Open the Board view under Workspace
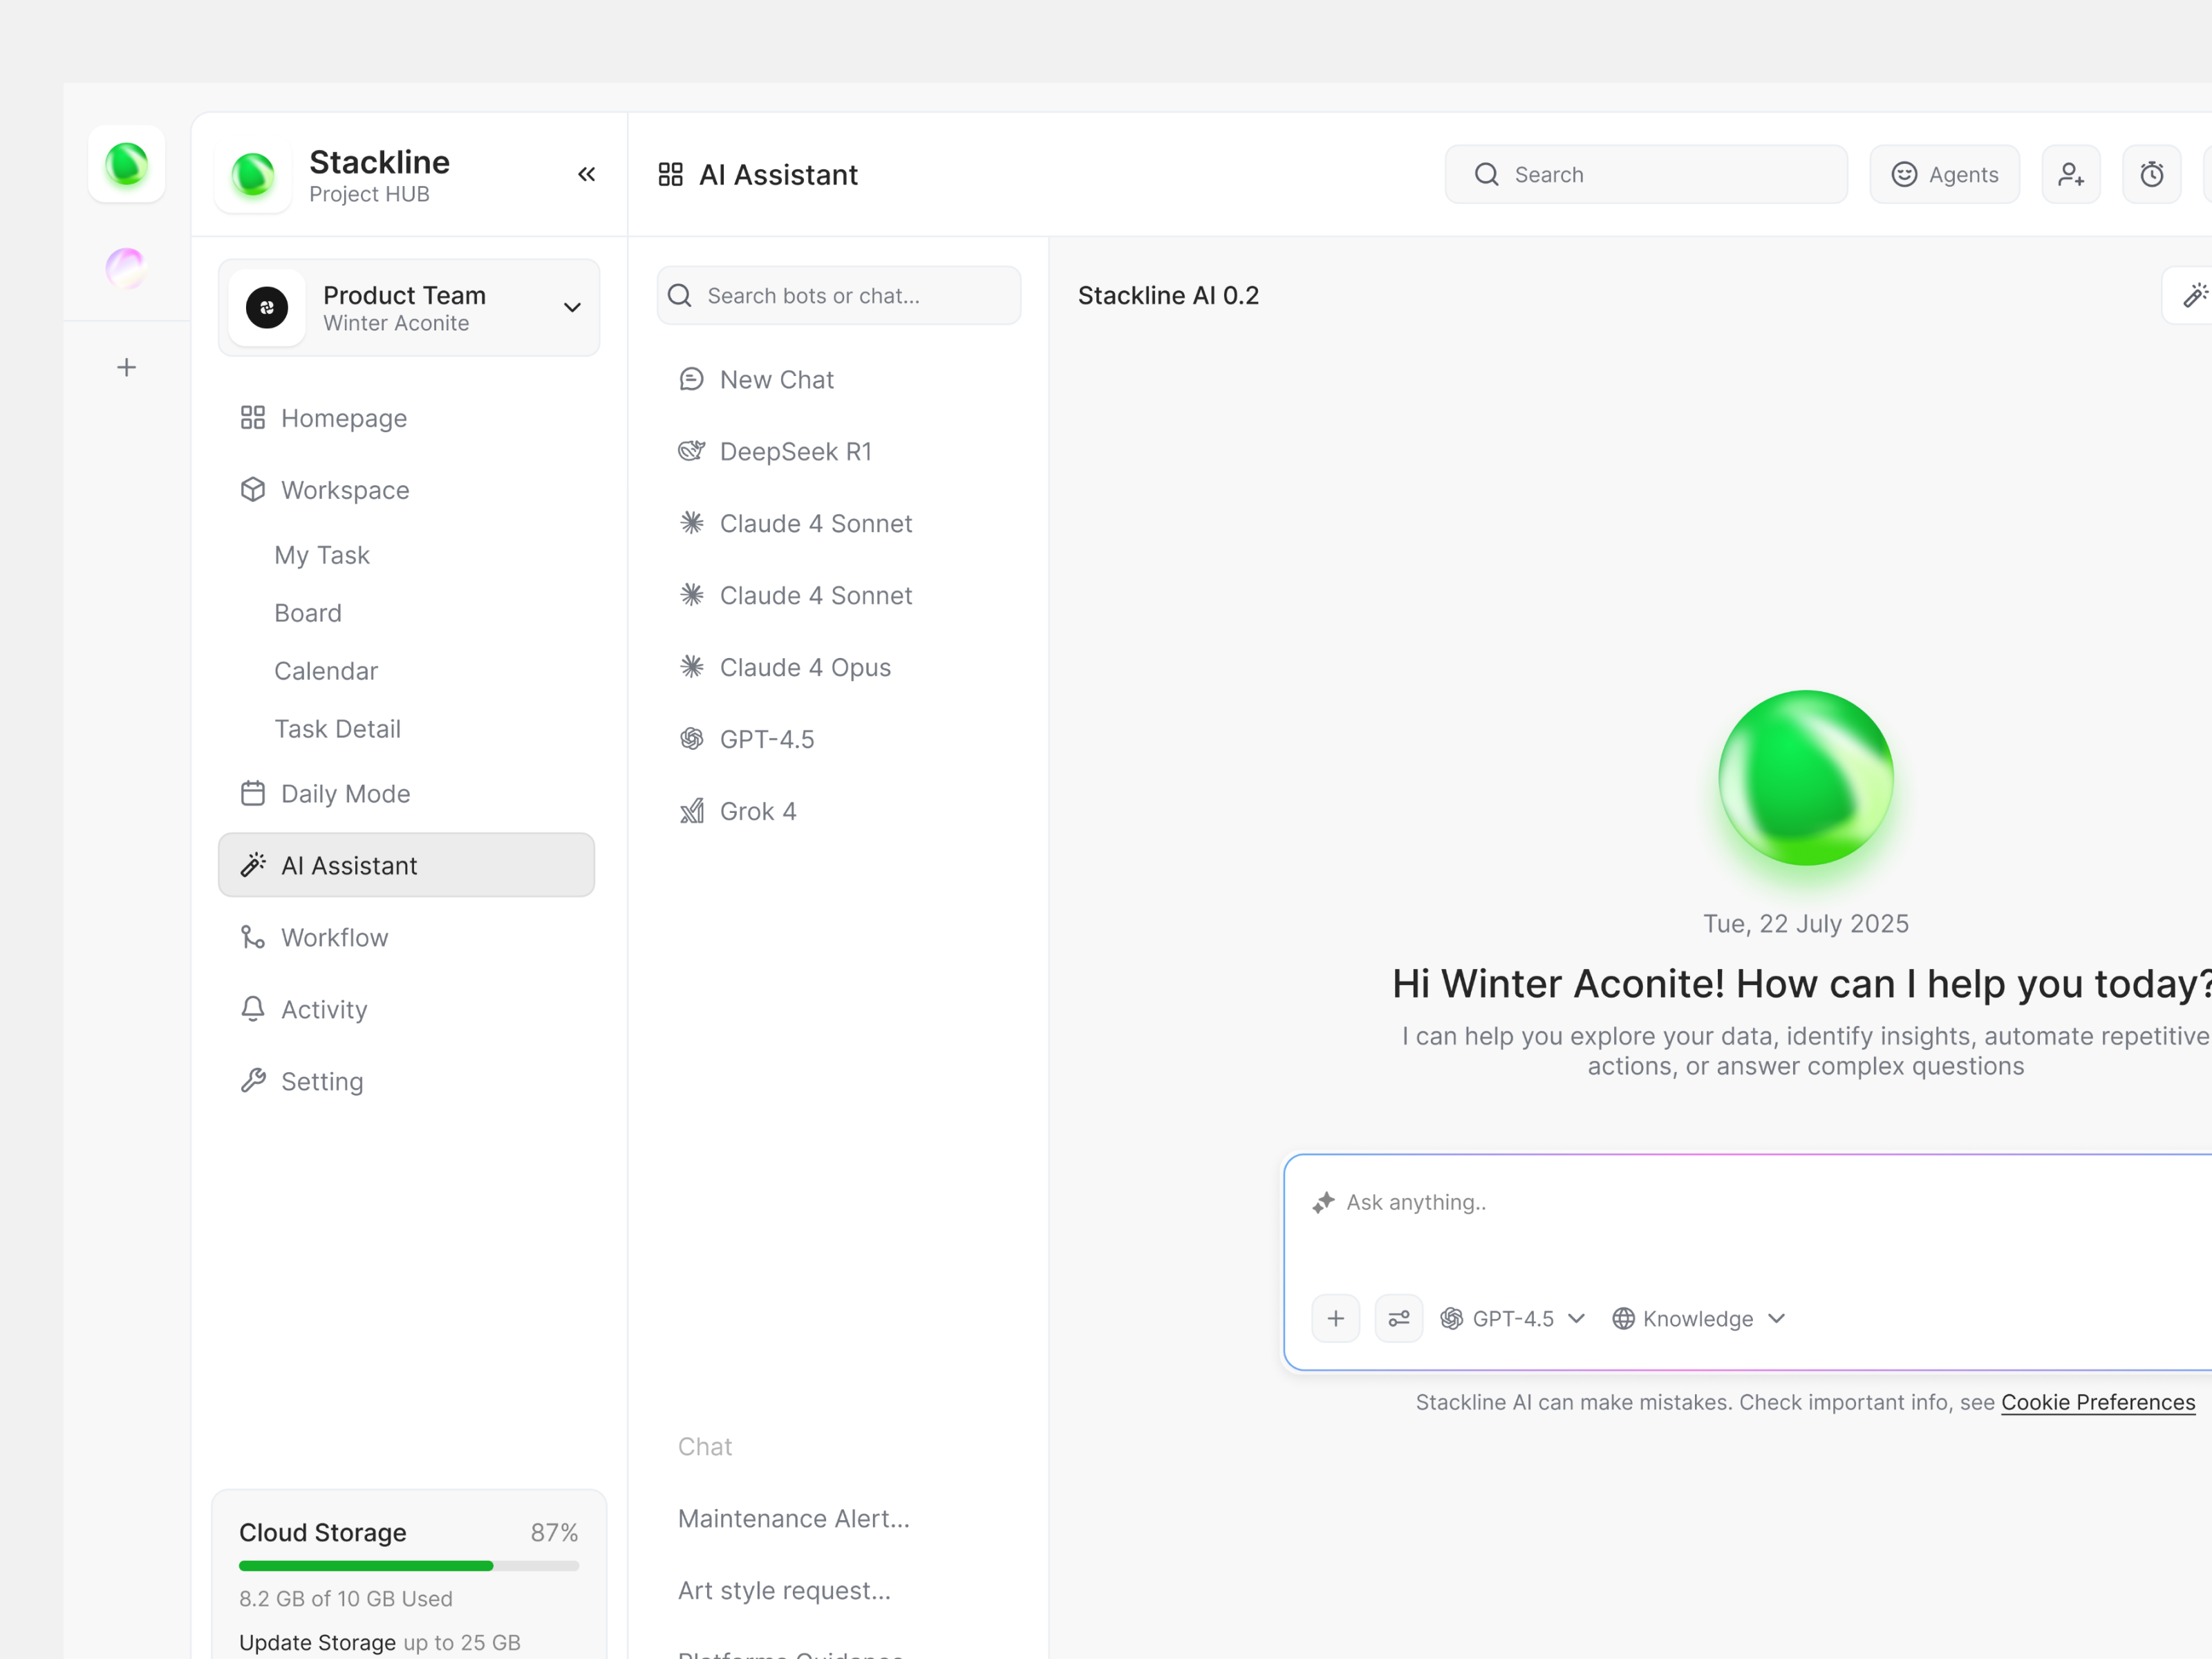 [x=308, y=612]
